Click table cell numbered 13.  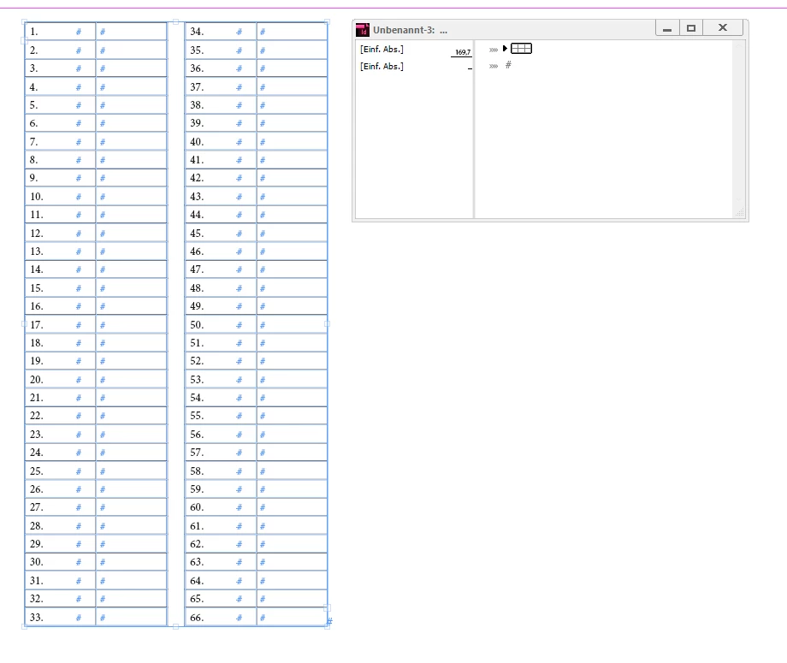click(x=60, y=251)
